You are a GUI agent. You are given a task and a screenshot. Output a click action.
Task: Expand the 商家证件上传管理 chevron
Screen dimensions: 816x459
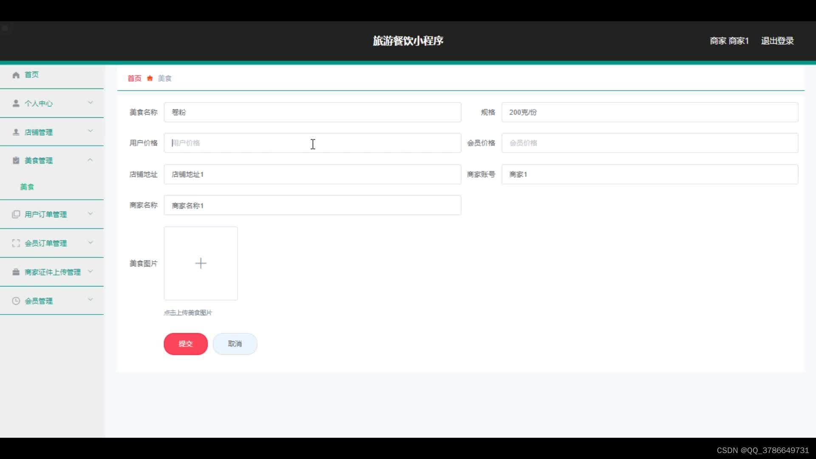pyautogui.click(x=90, y=271)
